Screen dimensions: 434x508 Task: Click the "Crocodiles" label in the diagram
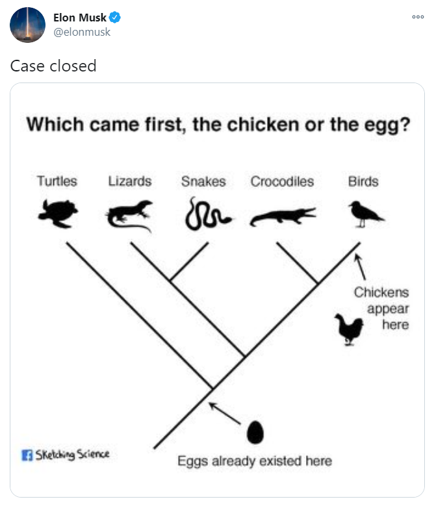click(x=282, y=181)
